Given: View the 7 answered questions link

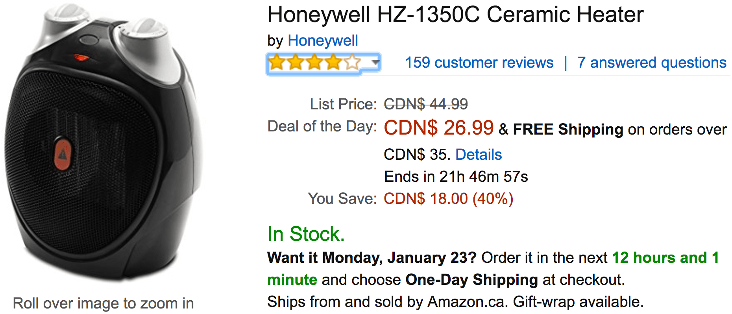Looking at the screenshot, I should [652, 63].
